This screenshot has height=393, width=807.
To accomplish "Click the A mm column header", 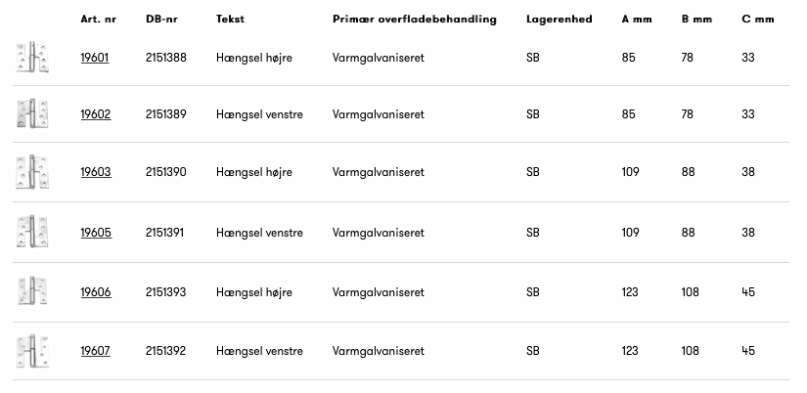I will coord(636,20).
